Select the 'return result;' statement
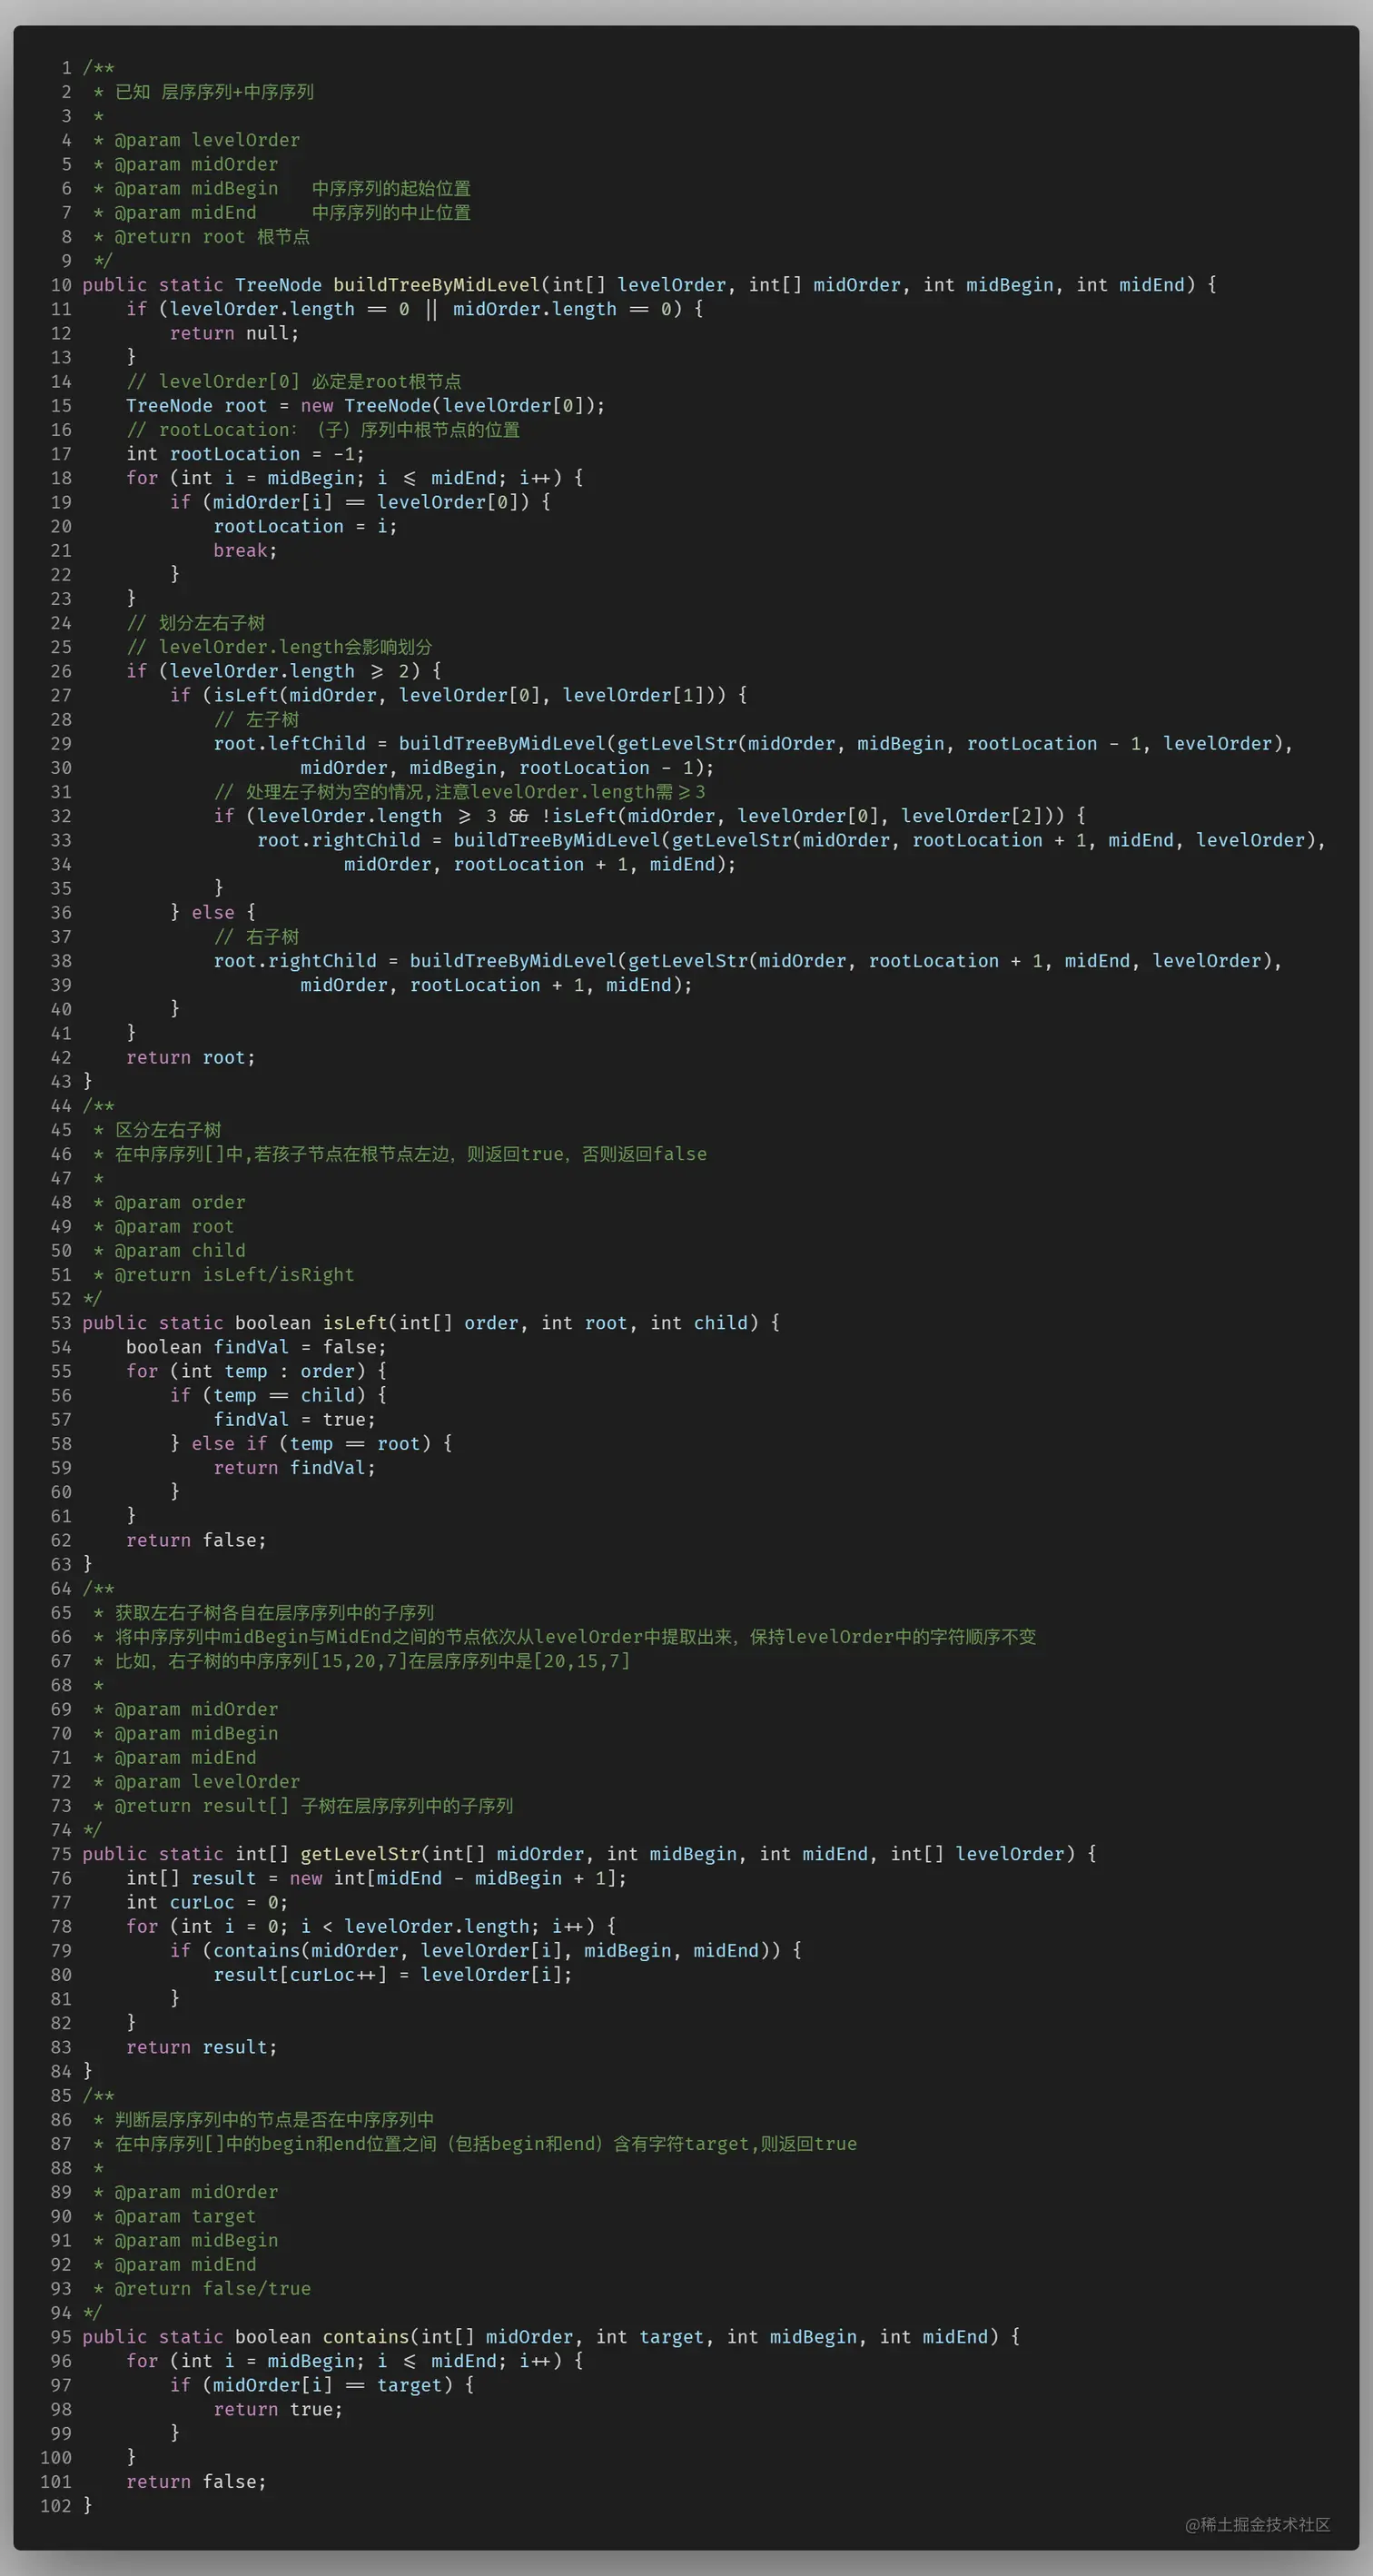Image resolution: width=1373 pixels, height=2576 pixels. pyautogui.click(x=202, y=2047)
